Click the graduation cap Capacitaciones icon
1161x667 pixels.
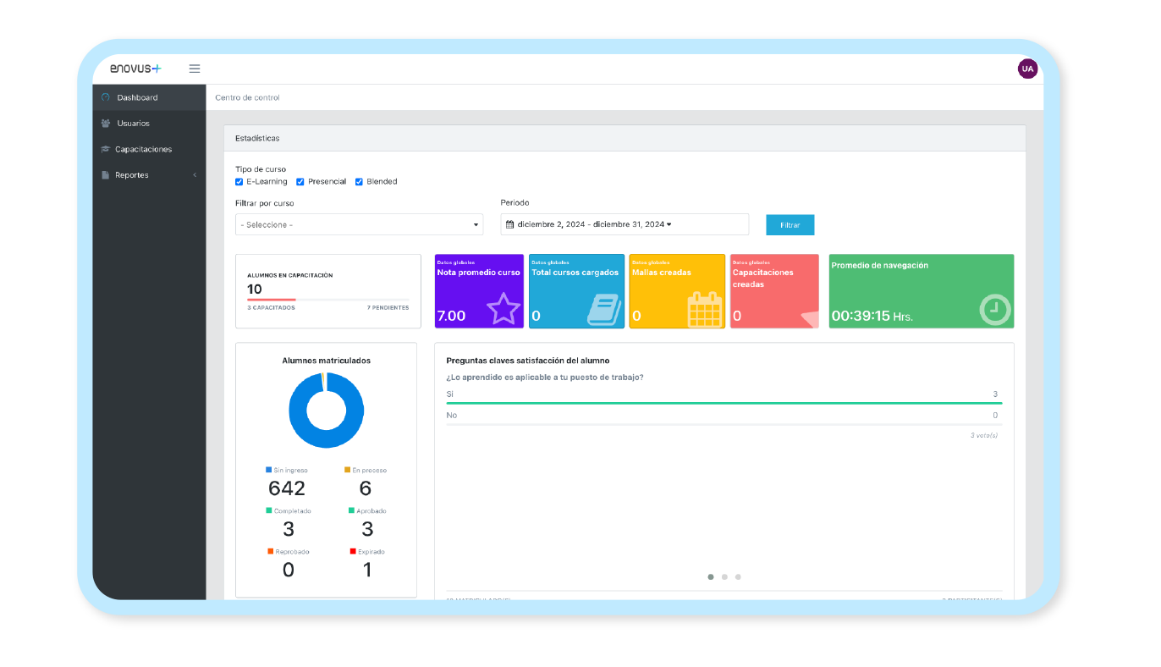tap(106, 150)
